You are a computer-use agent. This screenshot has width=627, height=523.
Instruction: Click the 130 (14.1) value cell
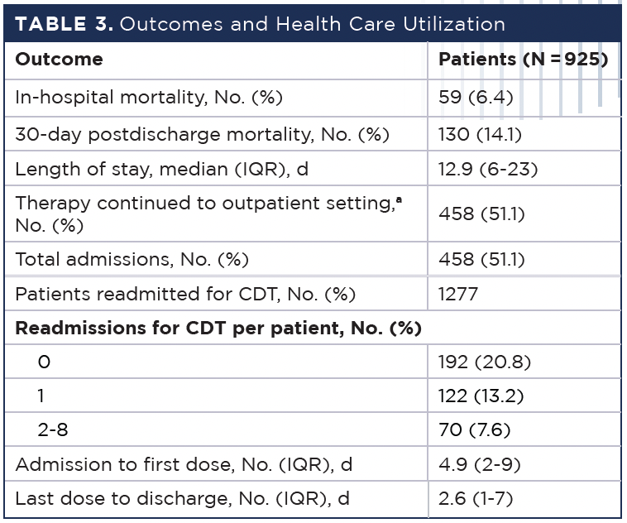(x=480, y=133)
